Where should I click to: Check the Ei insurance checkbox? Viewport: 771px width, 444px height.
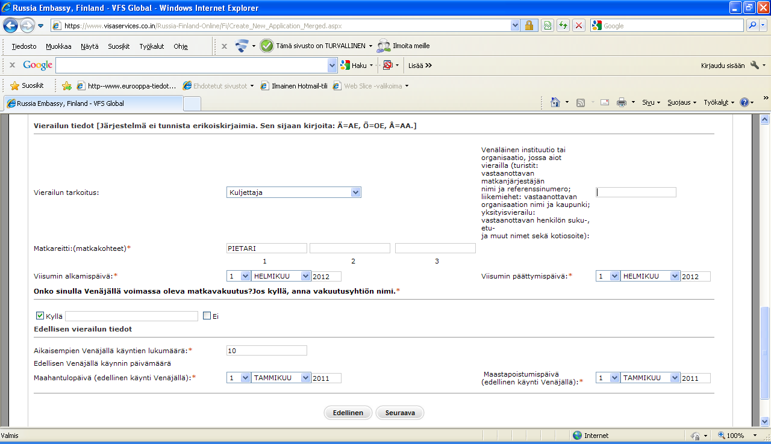[207, 315]
